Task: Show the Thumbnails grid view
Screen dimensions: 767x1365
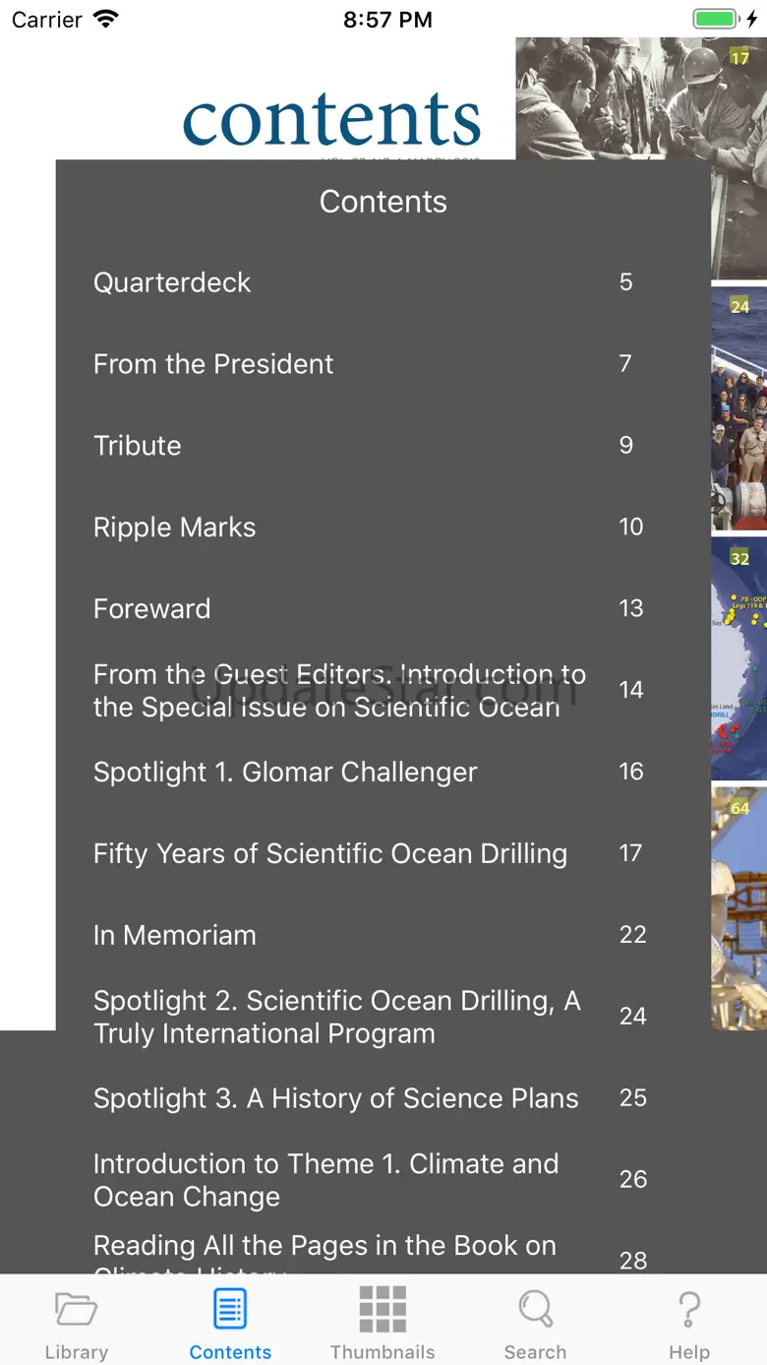Action: click(x=383, y=1321)
